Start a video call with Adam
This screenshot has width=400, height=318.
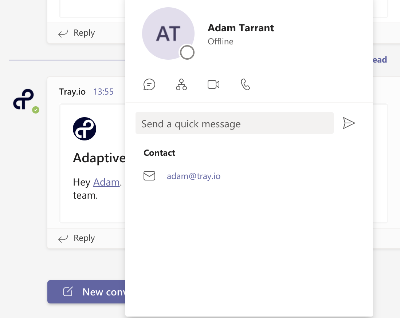[213, 84]
